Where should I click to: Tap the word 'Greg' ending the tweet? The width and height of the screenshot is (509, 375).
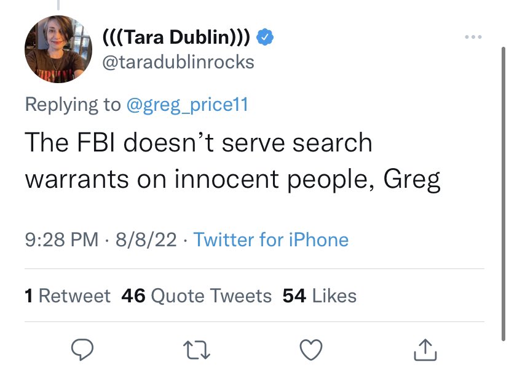[412, 181]
